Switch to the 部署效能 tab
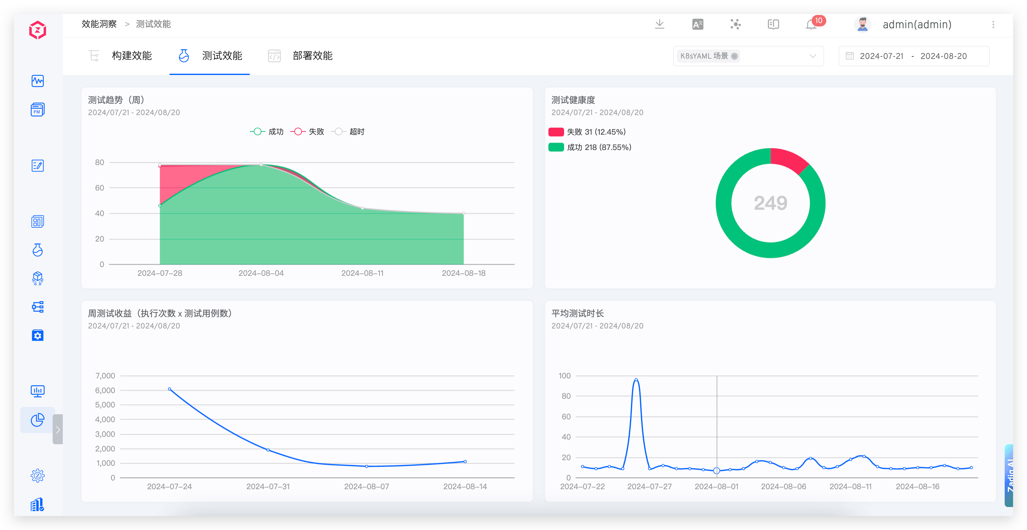The height and width of the screenshot is (530, 1027). [x=313, y=56]
